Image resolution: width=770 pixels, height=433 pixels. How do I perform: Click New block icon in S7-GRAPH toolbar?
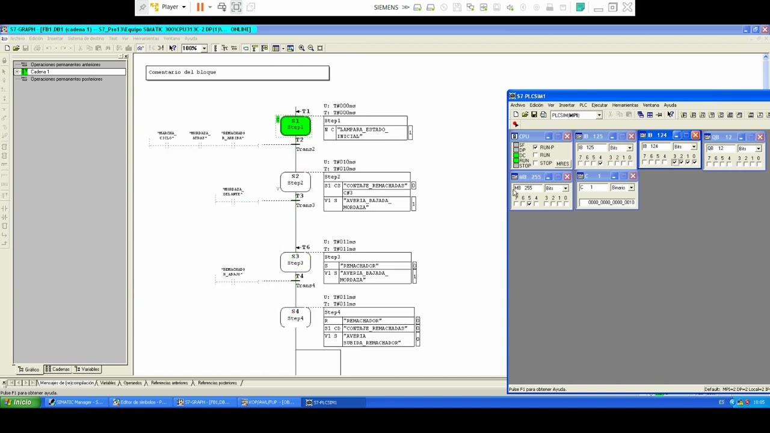(x=7, y=48)
